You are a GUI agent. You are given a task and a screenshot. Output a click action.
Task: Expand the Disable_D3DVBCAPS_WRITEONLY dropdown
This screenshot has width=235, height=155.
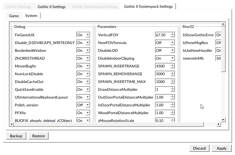click(x=83, y=43)
